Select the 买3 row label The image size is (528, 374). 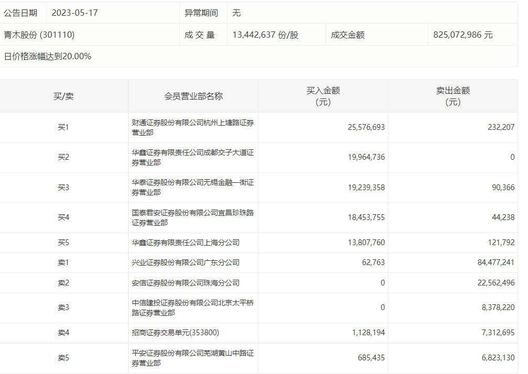coord(63,188)
